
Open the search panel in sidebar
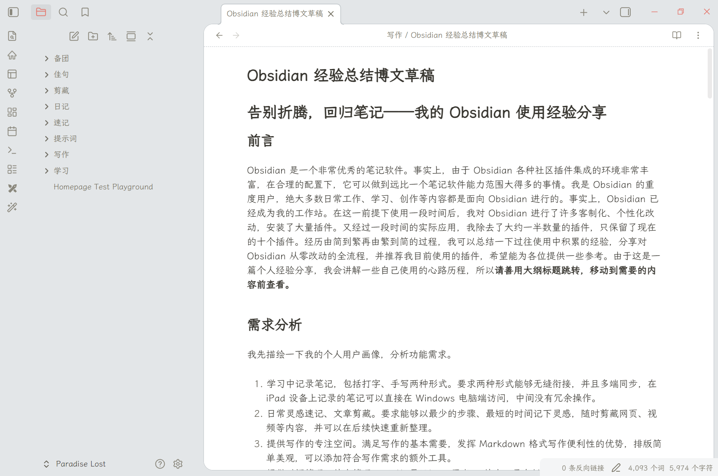click(63, 12)
